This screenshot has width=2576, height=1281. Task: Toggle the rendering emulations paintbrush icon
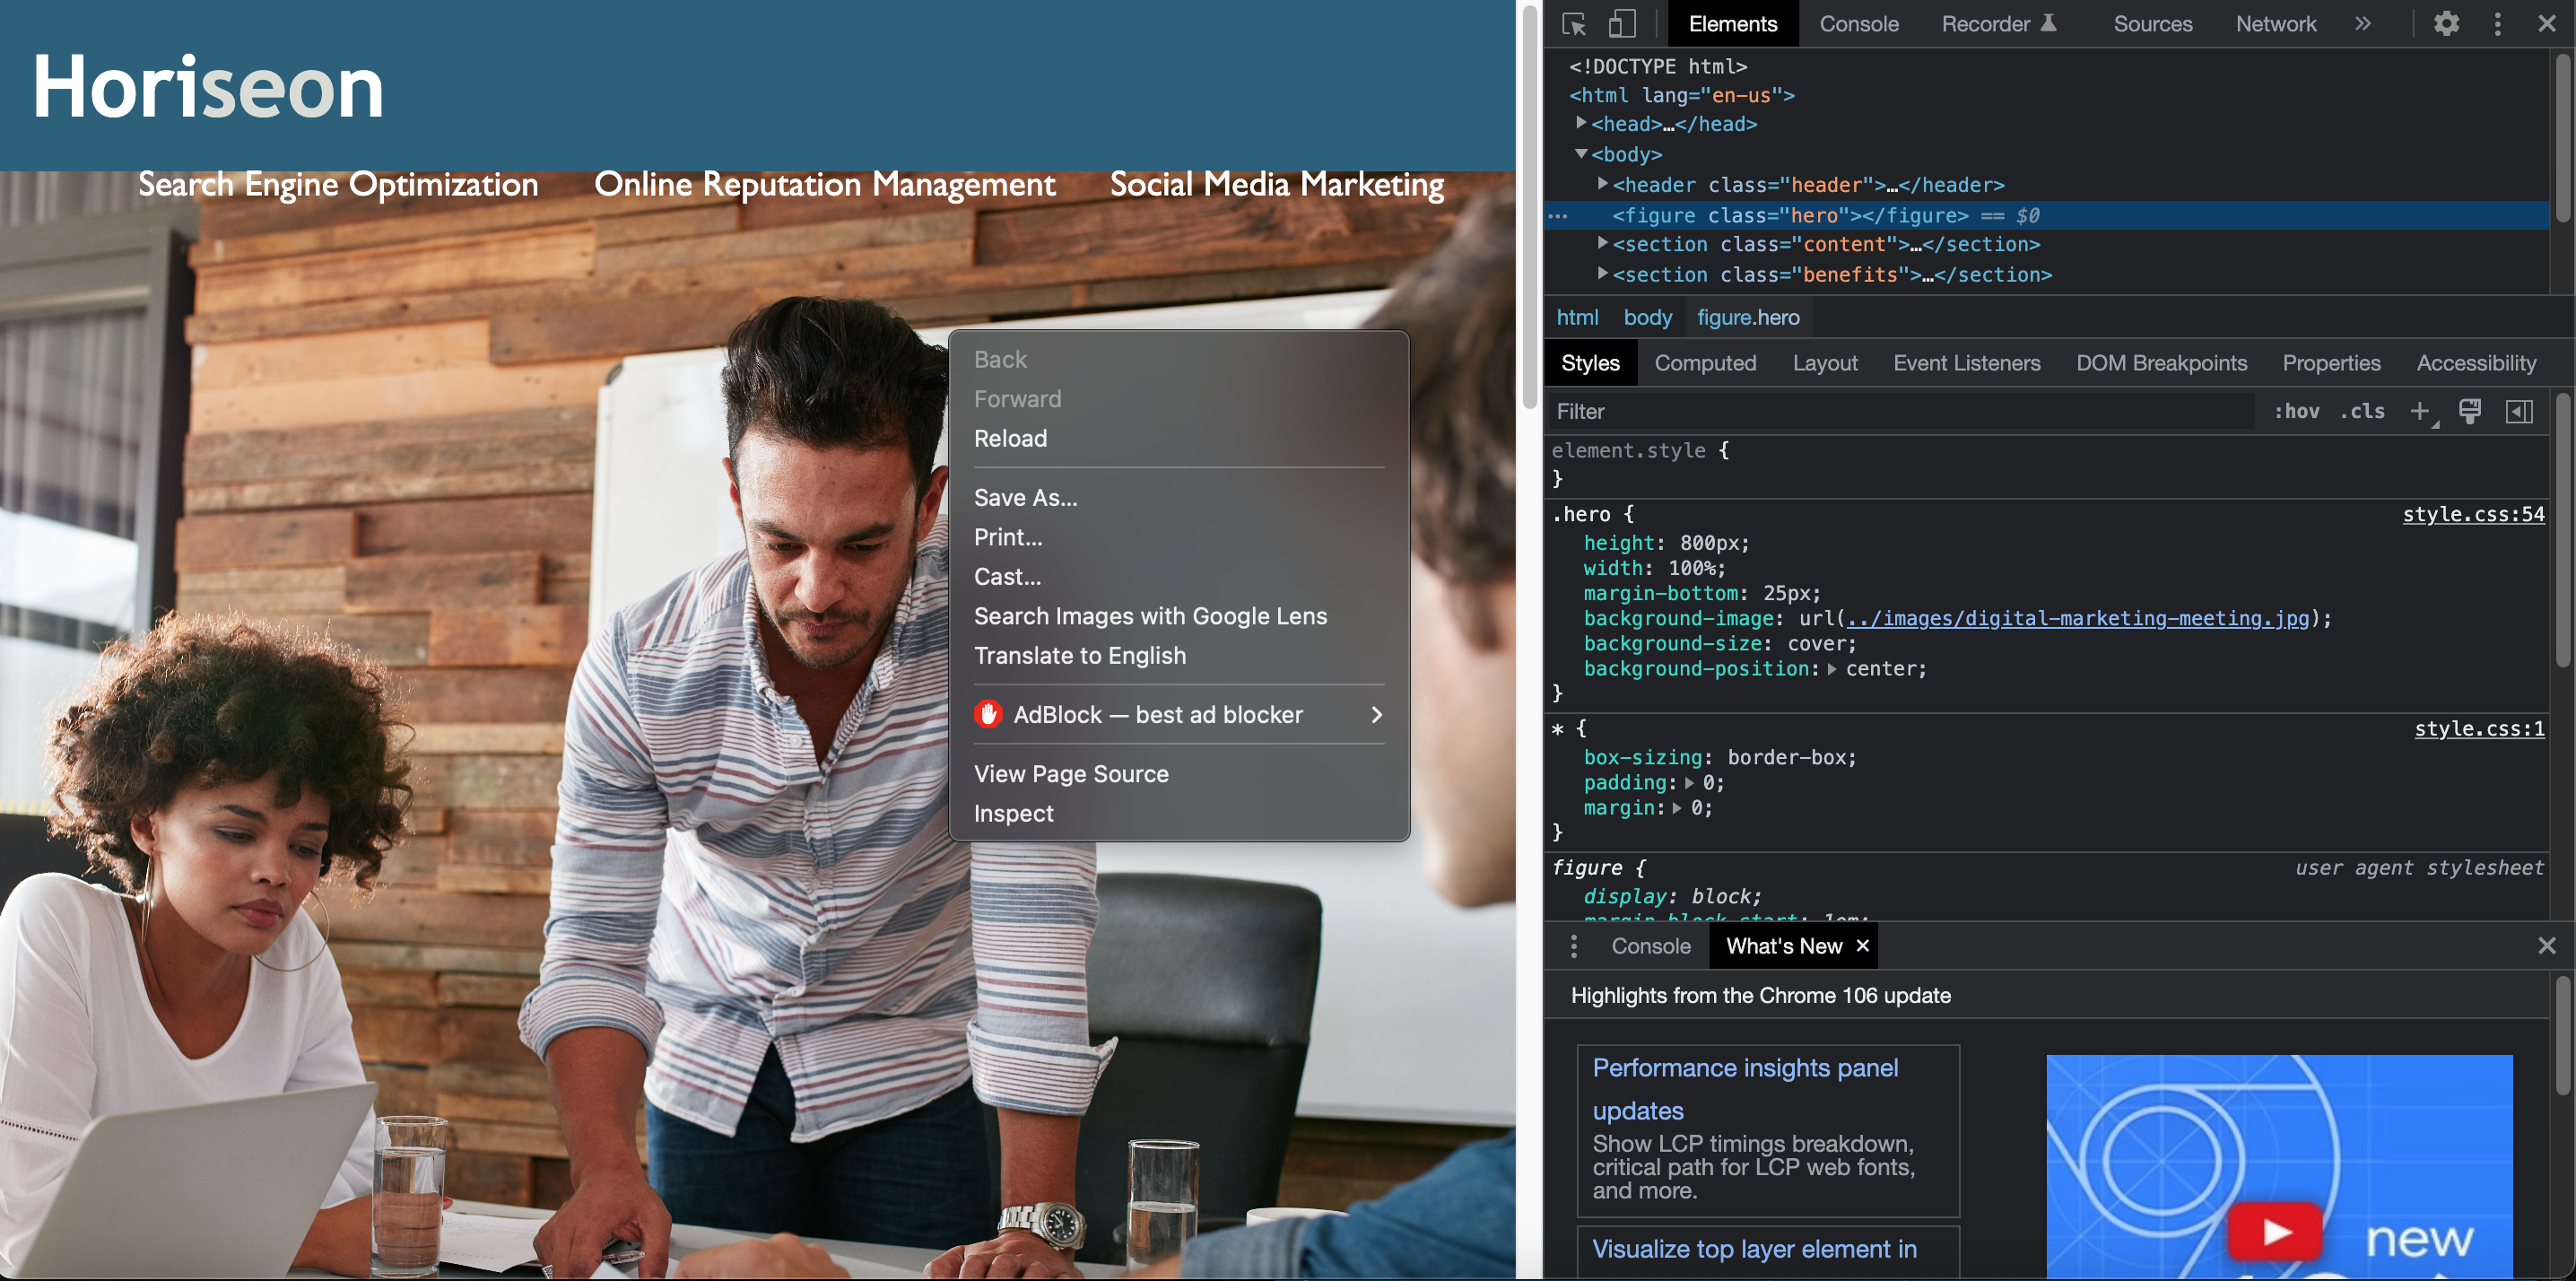click(2470, 411)
